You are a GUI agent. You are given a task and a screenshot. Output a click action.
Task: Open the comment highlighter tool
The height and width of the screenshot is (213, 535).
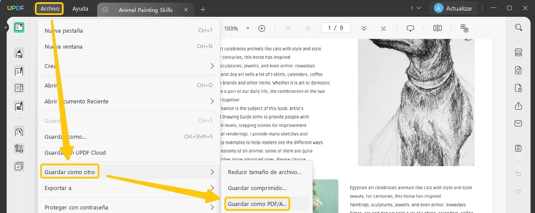(x=19, y=54)
